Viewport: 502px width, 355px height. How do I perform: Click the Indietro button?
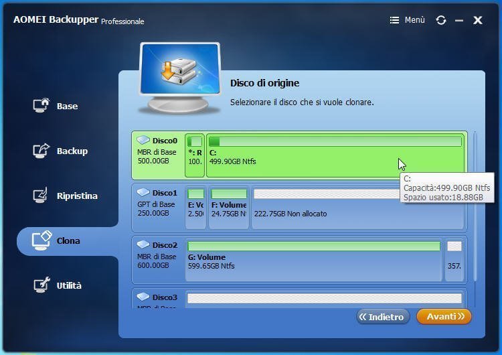(x=383, y=317)
